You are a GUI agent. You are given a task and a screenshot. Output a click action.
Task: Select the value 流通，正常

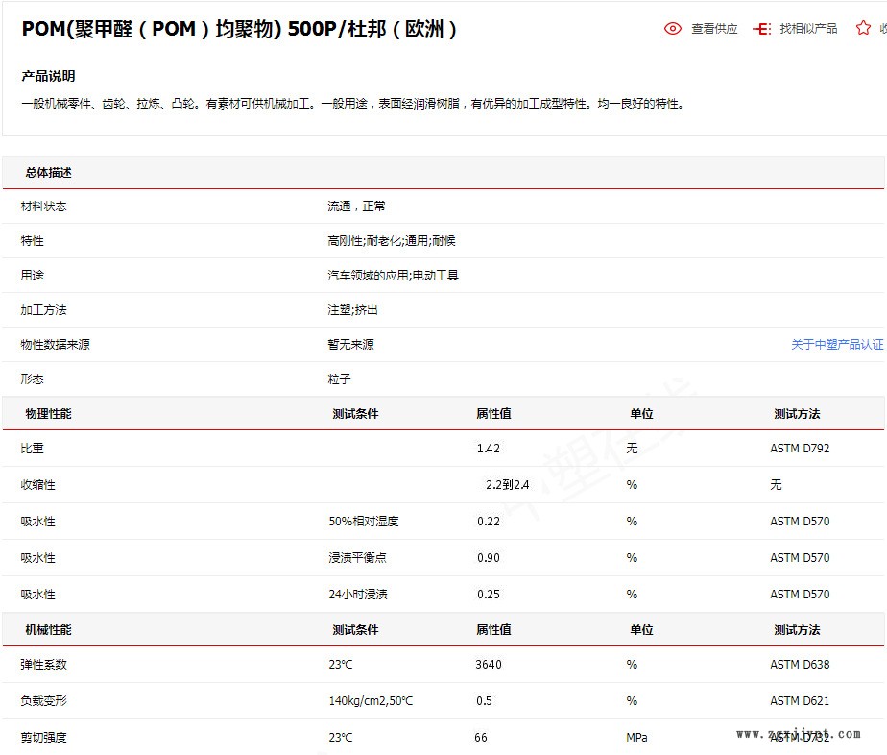pyautogui.click(x=356, y=206)
